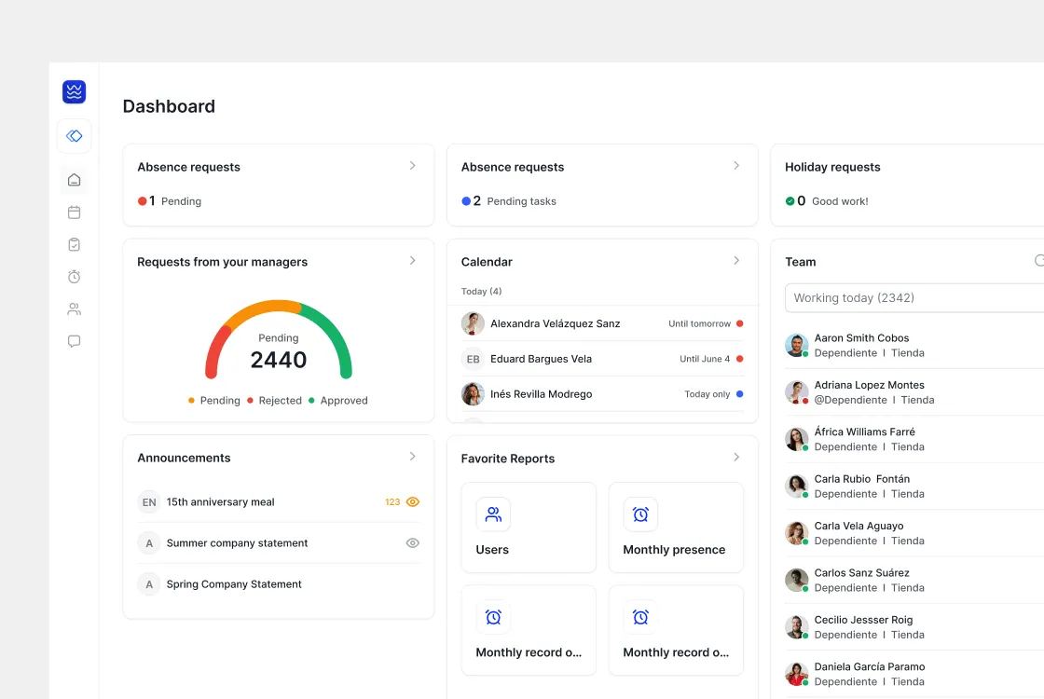Select Aaron Smith Cobos in Team list
The height and width of the screenshot is (699, 1044).
tap(914, 346)
